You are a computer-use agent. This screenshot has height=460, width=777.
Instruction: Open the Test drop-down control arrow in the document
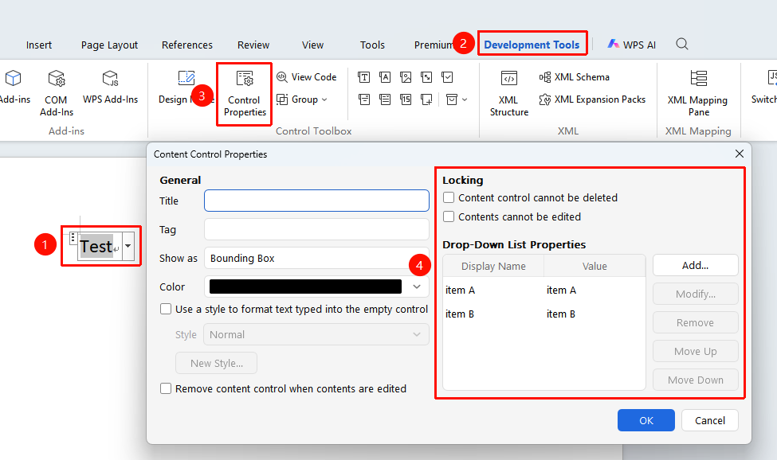pyautogui.click(x=128, y=246)
